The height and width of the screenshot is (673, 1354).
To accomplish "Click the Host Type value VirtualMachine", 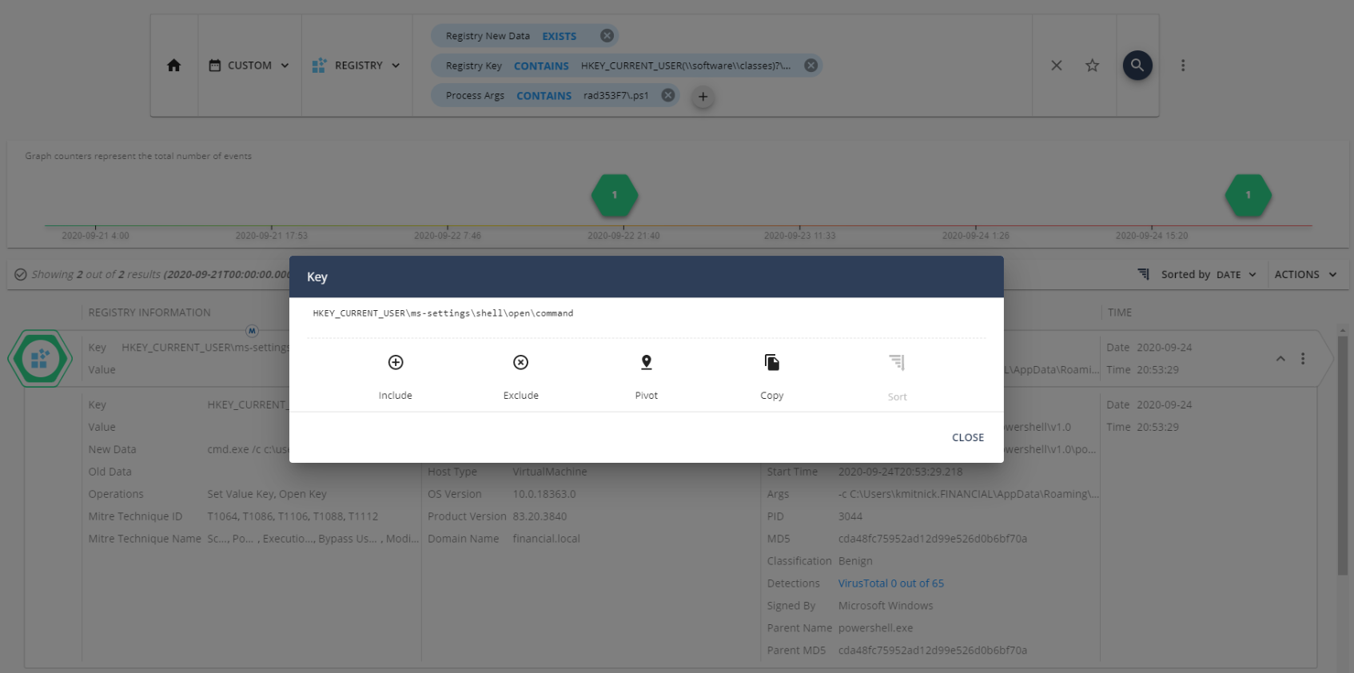I will (x=550, y=472).
